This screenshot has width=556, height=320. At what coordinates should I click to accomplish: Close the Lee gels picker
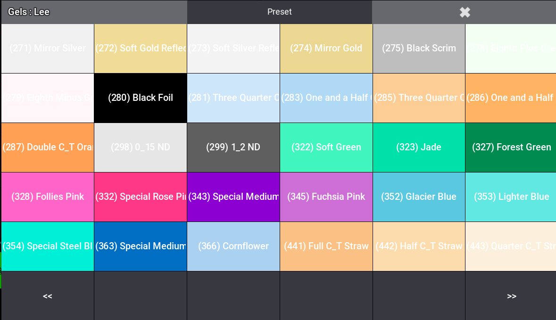(x=465, y=12)
